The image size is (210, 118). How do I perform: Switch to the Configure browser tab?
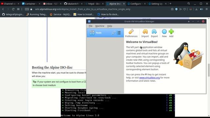point(135,4)
